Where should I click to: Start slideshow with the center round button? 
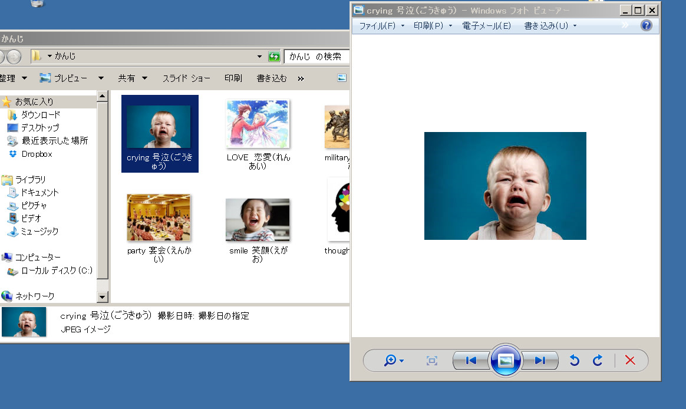point(506,361)
